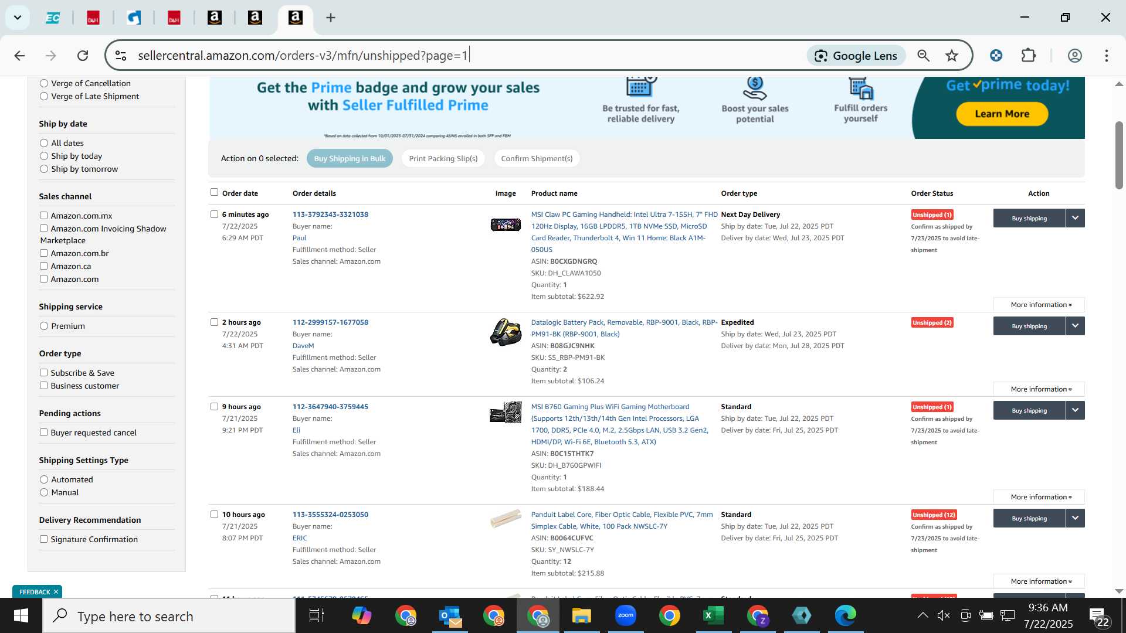Click Learn More on Prime banner
Viewport: 1126px width, 633px height.
pos(1002,114)
